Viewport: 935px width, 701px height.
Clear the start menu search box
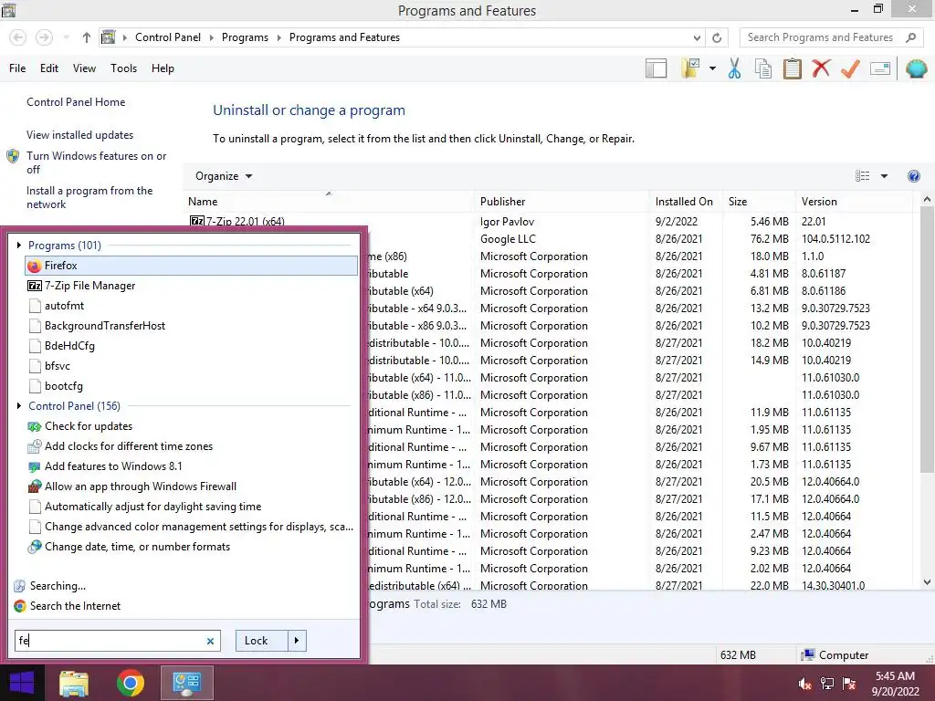210,642
